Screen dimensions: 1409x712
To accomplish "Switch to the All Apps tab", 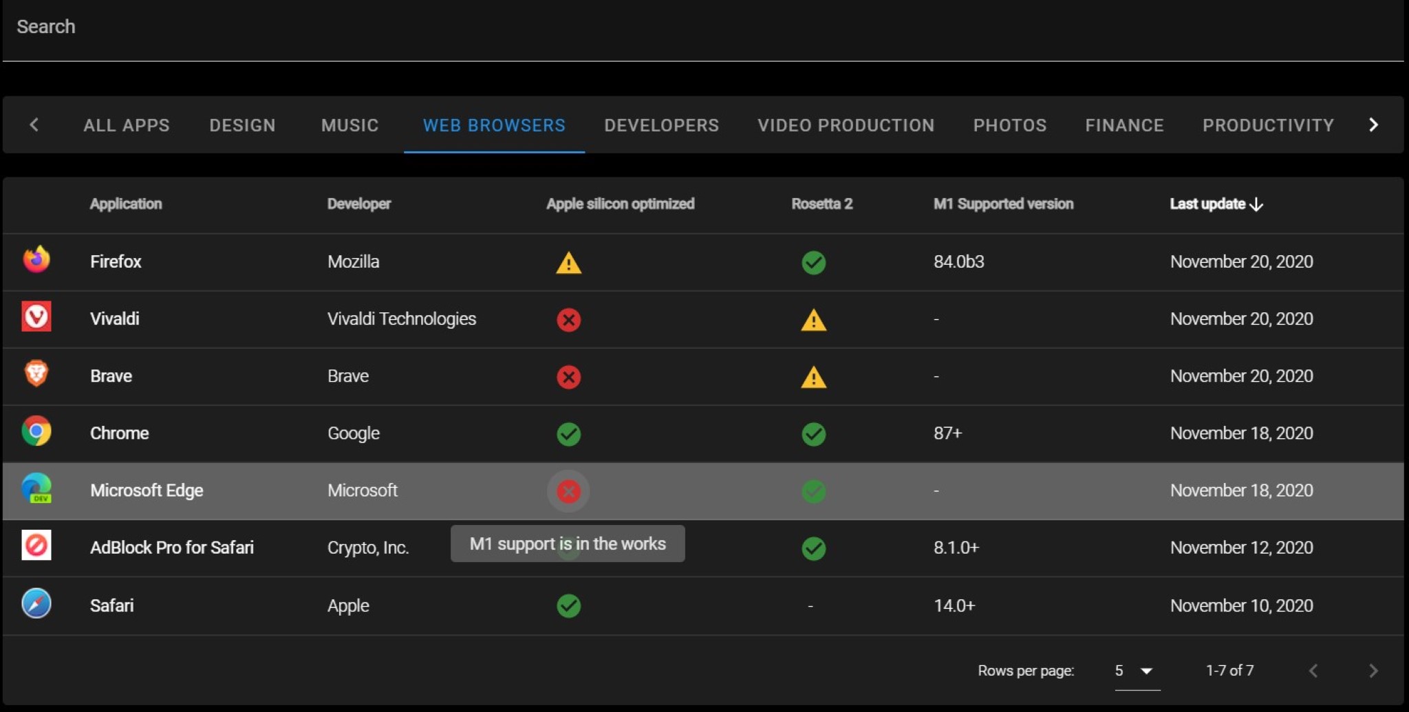I will coord(127,125).
